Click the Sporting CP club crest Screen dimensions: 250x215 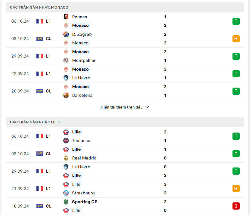tap(66, 202)
